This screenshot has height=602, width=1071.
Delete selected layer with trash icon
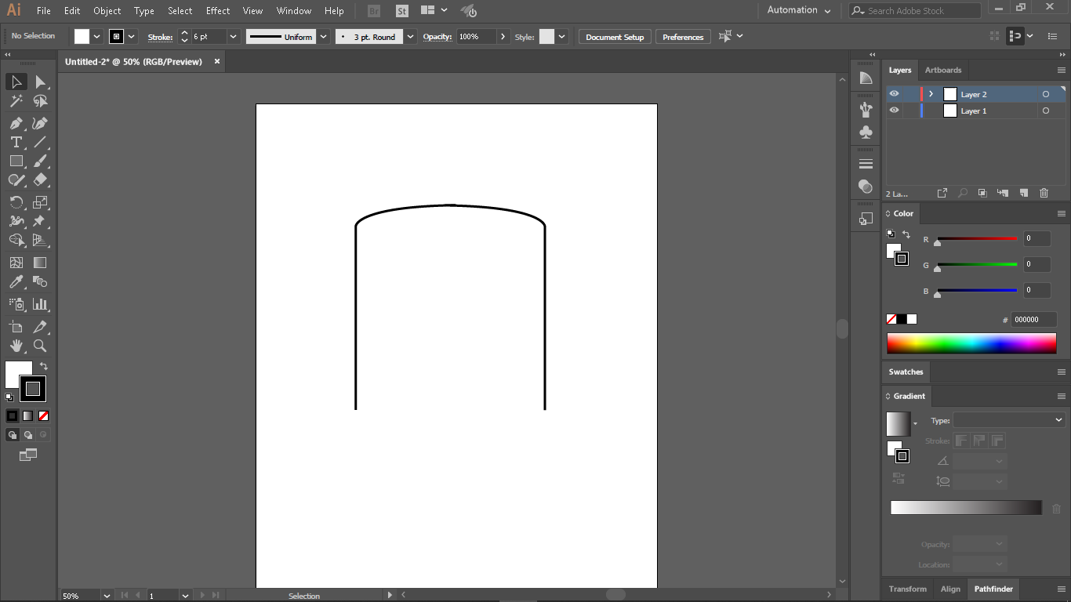(1044, 193)
